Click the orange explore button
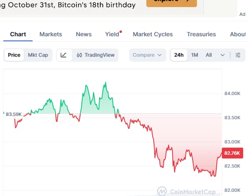The width and height of the screenshot is (249, 196). 172,3
